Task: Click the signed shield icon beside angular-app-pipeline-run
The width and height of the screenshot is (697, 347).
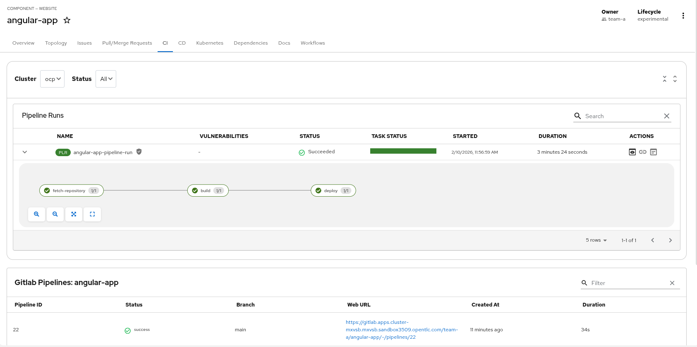Action: [x=139, y=152]
